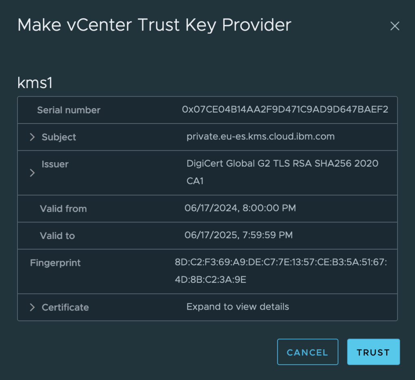Screen dimensions: 415x380
Task: Click the Serial number label
Action: (69, 110)
